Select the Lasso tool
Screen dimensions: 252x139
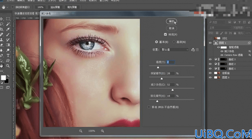pos(1,24)
